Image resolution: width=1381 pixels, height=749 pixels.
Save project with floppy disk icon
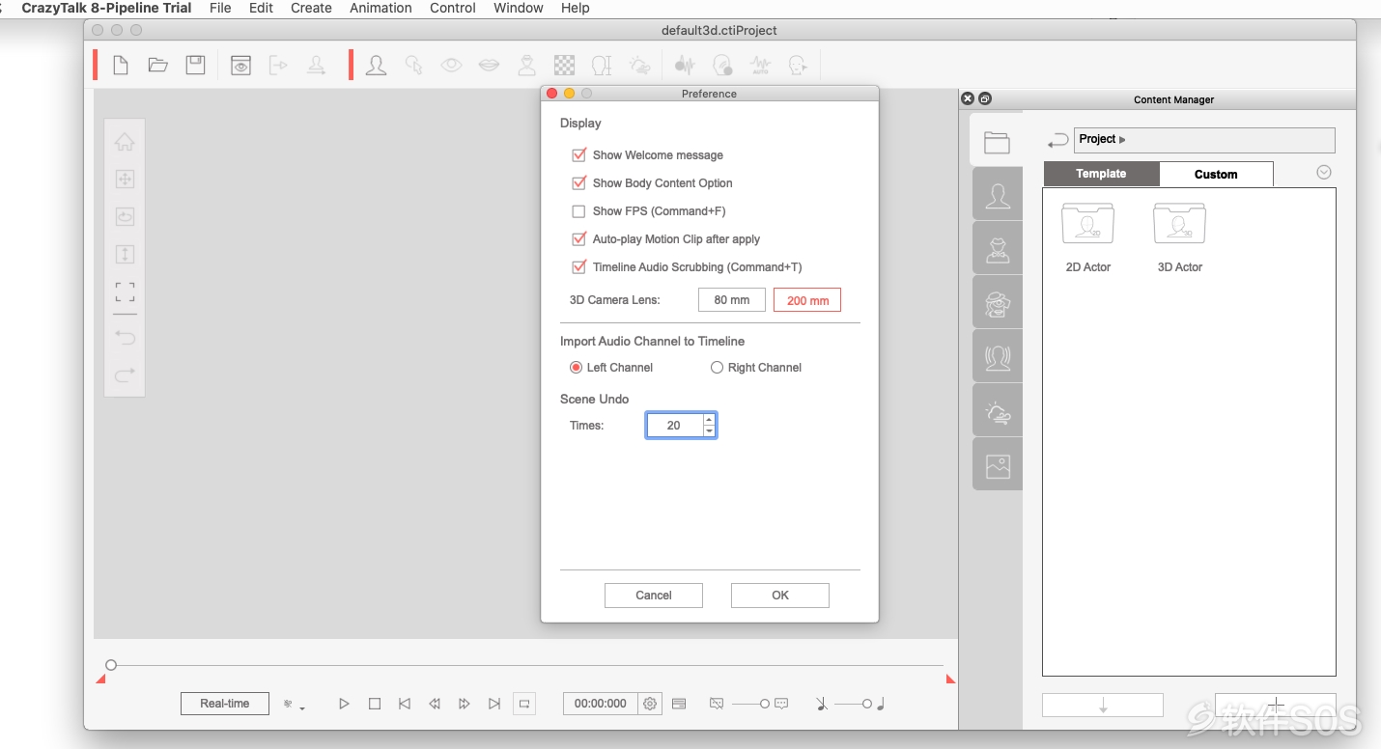195,65
